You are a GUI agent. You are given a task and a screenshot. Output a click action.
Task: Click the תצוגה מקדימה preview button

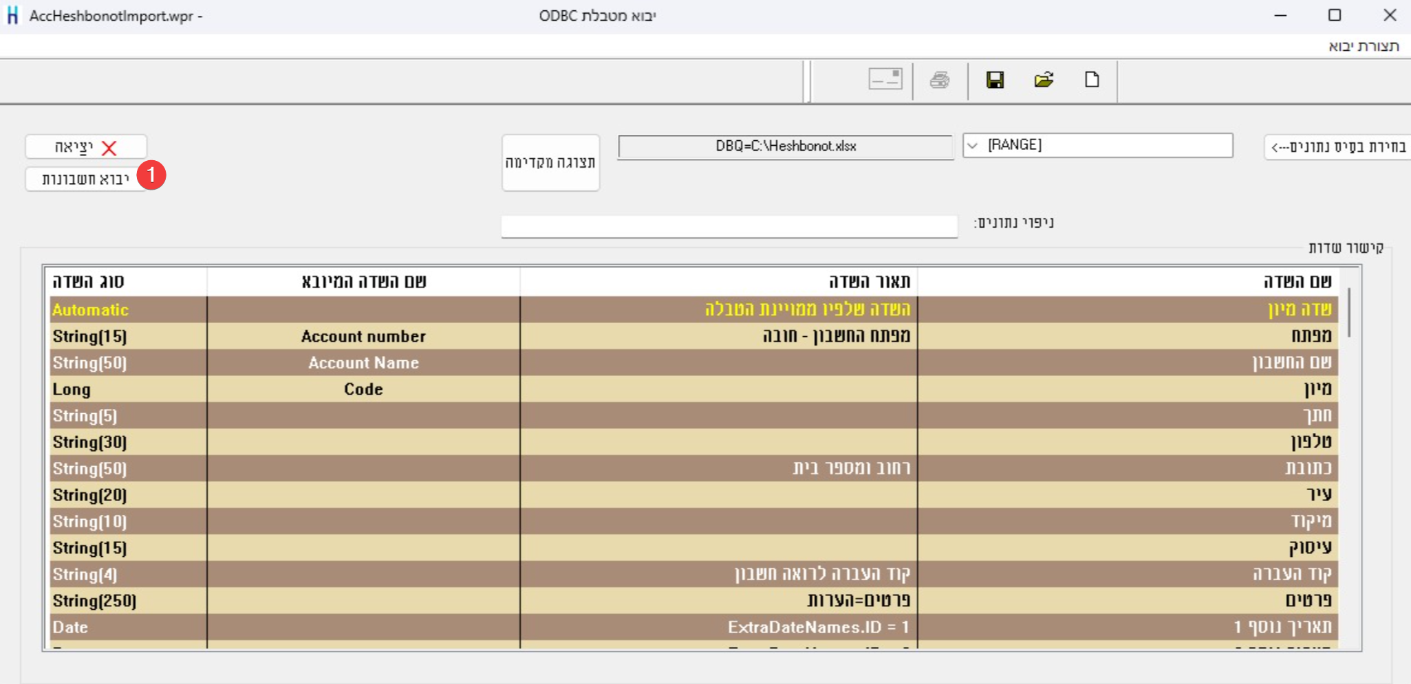point(550,163)
